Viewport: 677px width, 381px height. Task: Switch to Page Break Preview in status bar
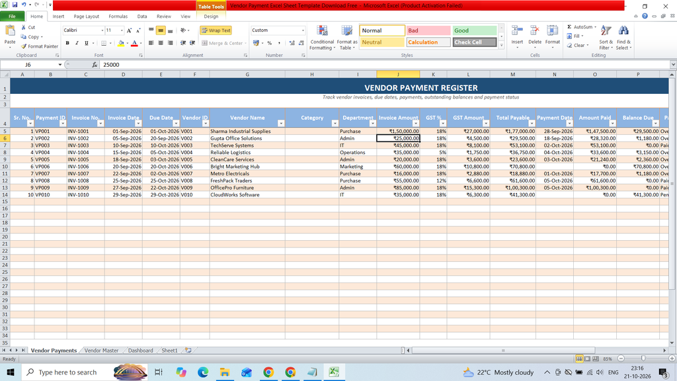coord(596,359)
